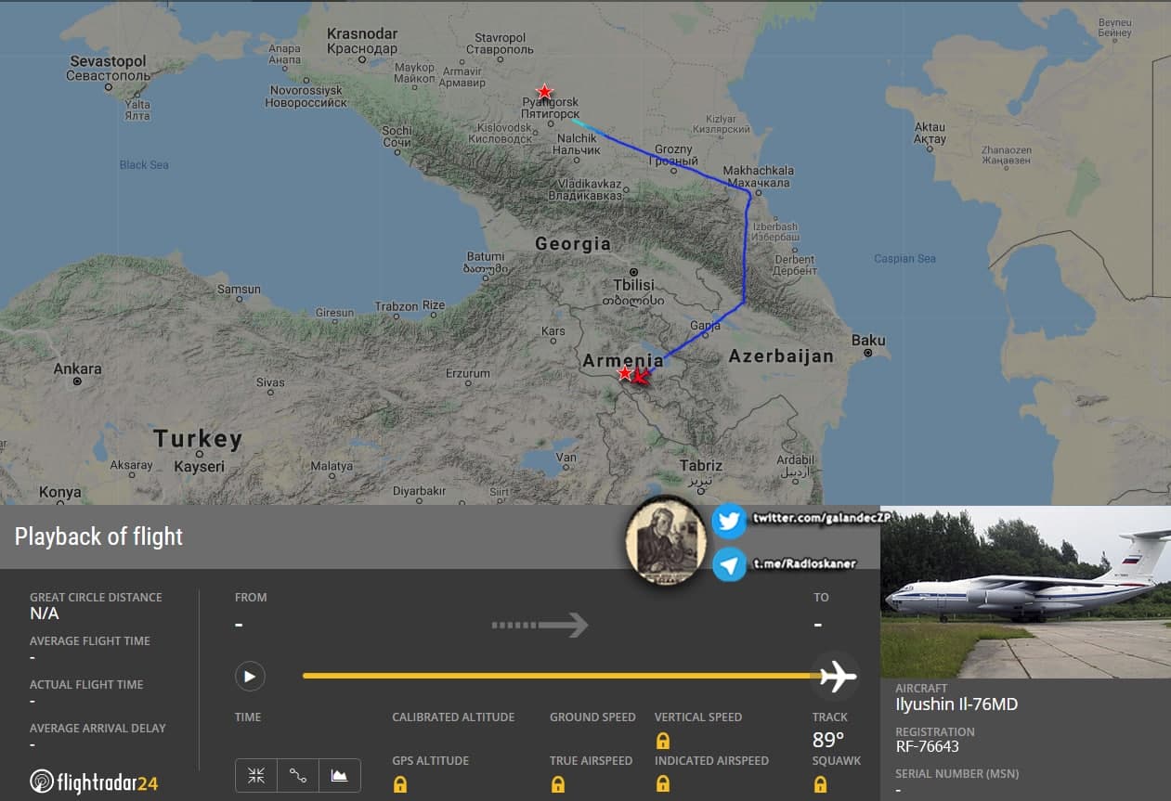Click the lock under Indicated Airspeed

point(663,784)
